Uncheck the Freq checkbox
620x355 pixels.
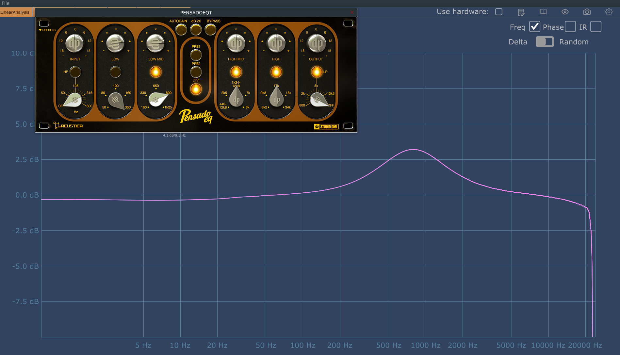pyautogui.click(x=534, y=27)
